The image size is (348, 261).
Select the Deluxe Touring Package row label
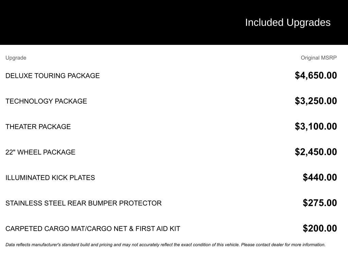click(53, 76)
